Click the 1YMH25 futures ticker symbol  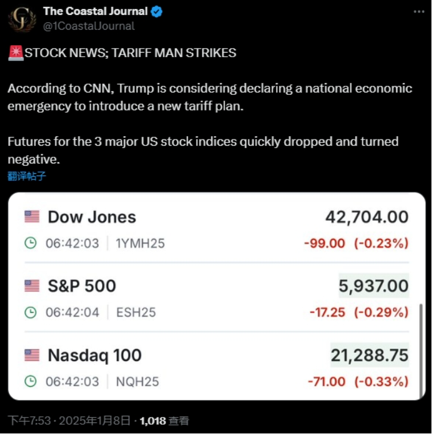140,243
